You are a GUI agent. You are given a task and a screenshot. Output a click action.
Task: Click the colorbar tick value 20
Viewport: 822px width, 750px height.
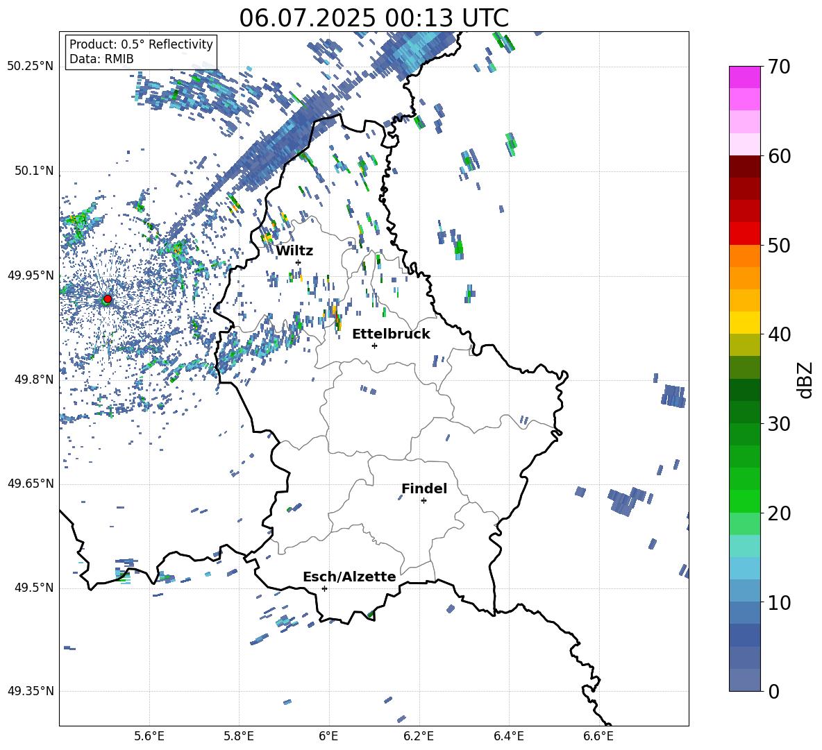tap(779, 513)
